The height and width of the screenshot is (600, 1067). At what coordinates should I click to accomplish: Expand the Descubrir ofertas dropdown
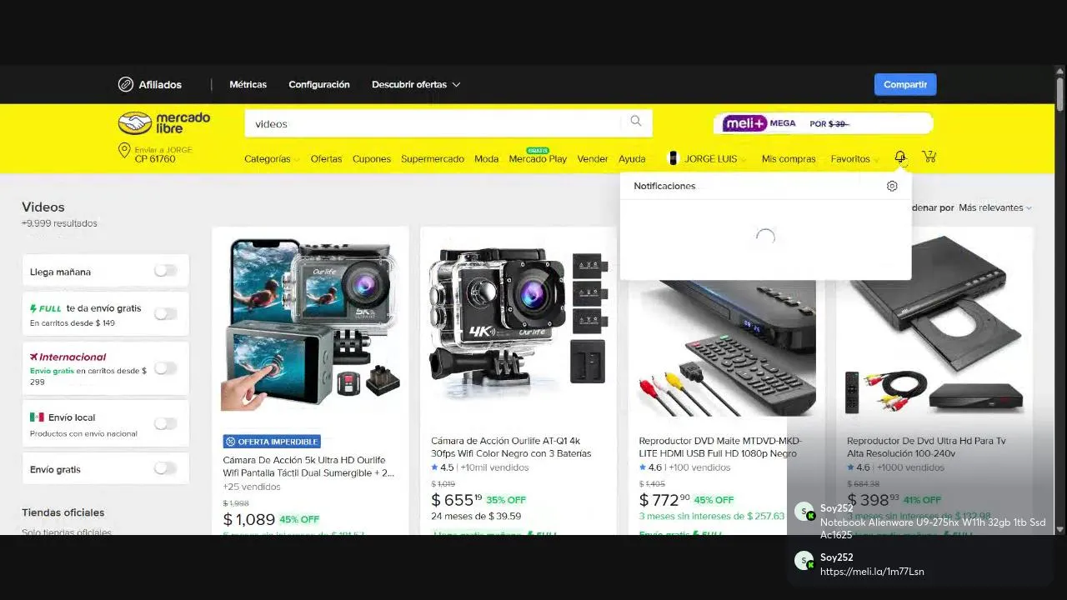[416, 84]
